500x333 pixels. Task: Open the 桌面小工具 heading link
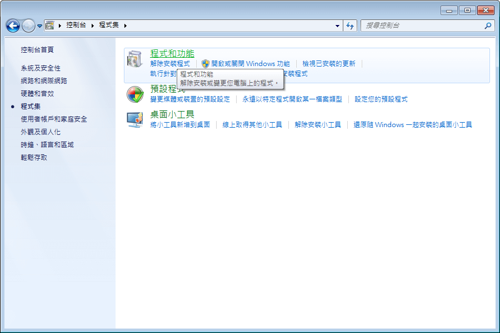172,114
